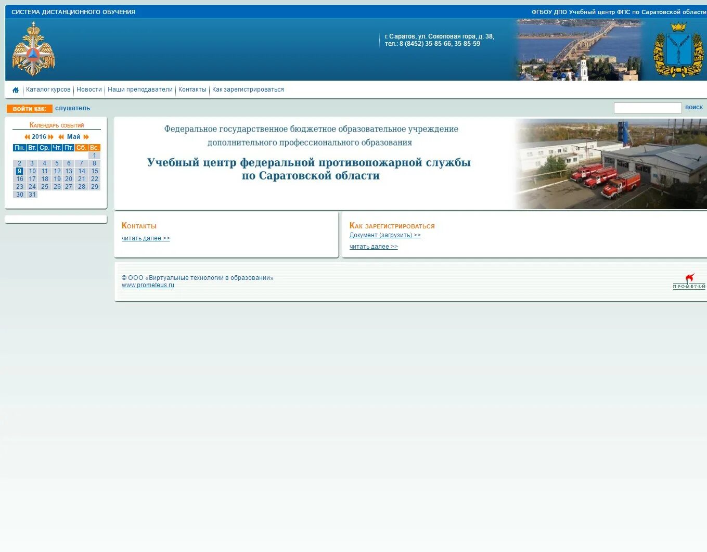
Task: Click the Календарь событий heading
Action: coord(57,125)
